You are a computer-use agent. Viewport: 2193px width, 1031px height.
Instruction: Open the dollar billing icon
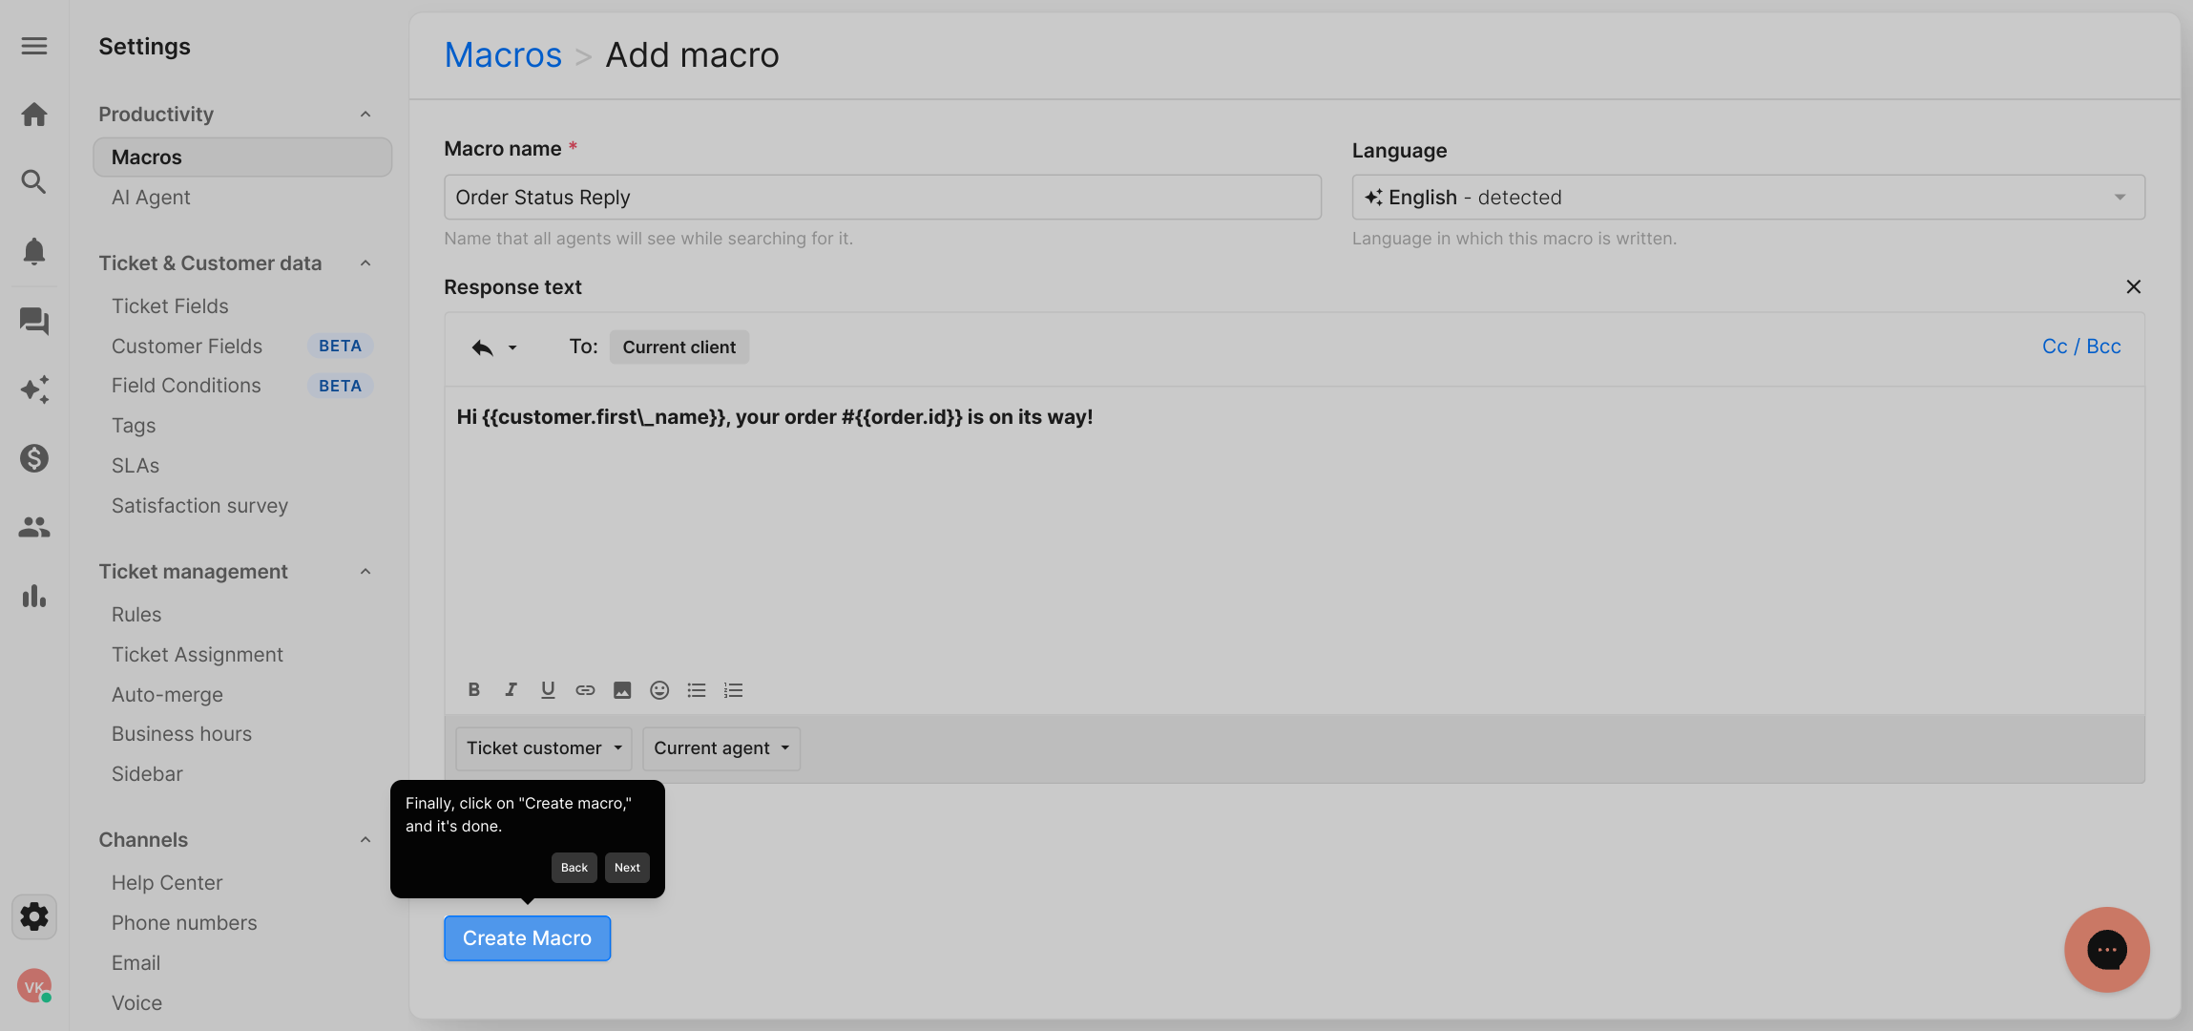tap(34, 458)
